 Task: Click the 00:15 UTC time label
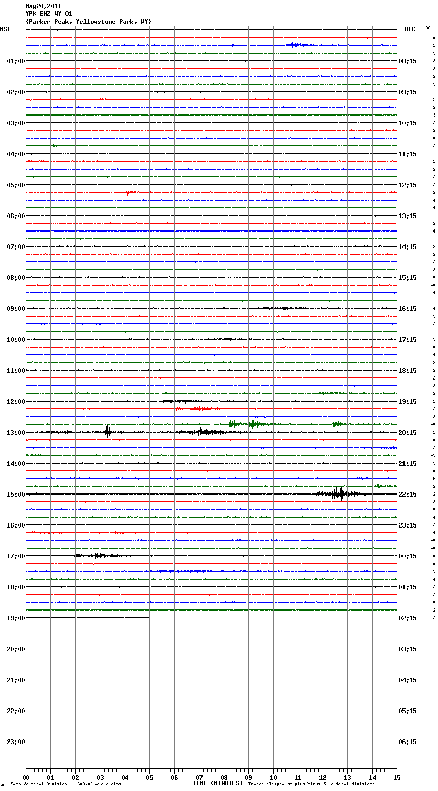pos(408,556)
